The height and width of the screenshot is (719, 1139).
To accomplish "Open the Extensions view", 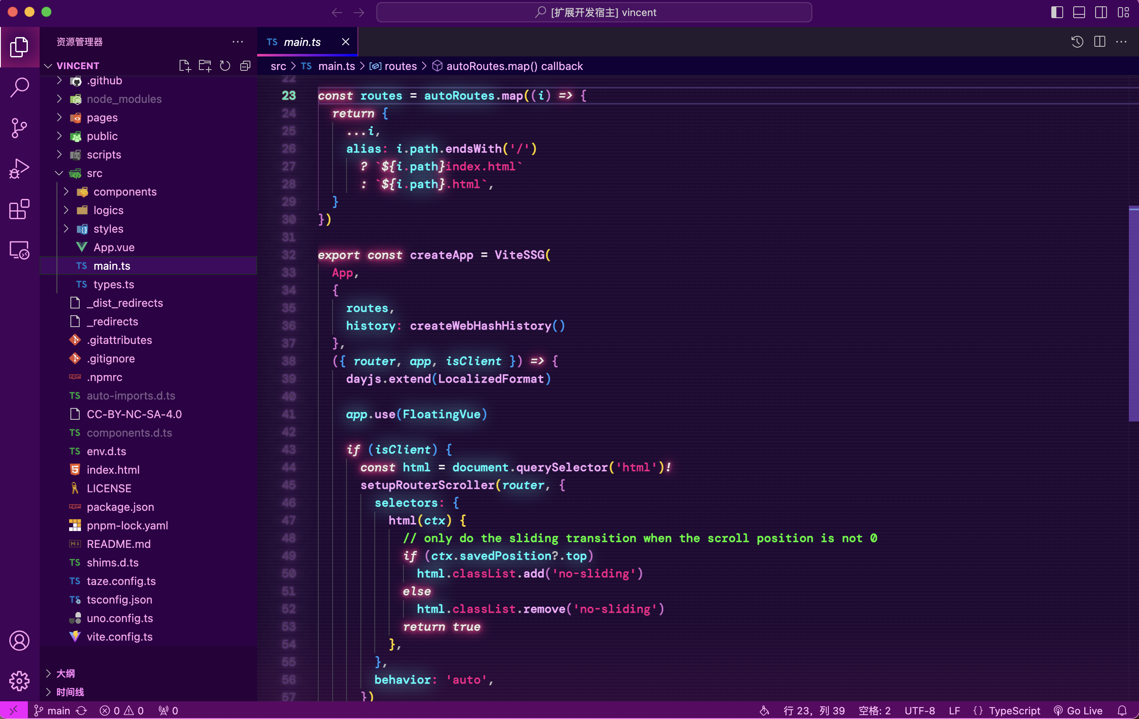I will [x=19, y=209].
